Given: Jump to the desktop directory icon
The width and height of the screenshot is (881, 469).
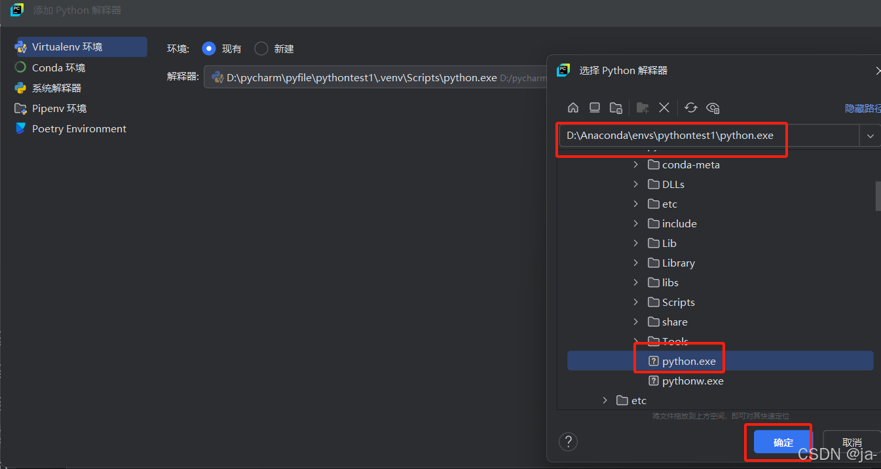Looking at the screenshot, I should click(x=595, y=107).
